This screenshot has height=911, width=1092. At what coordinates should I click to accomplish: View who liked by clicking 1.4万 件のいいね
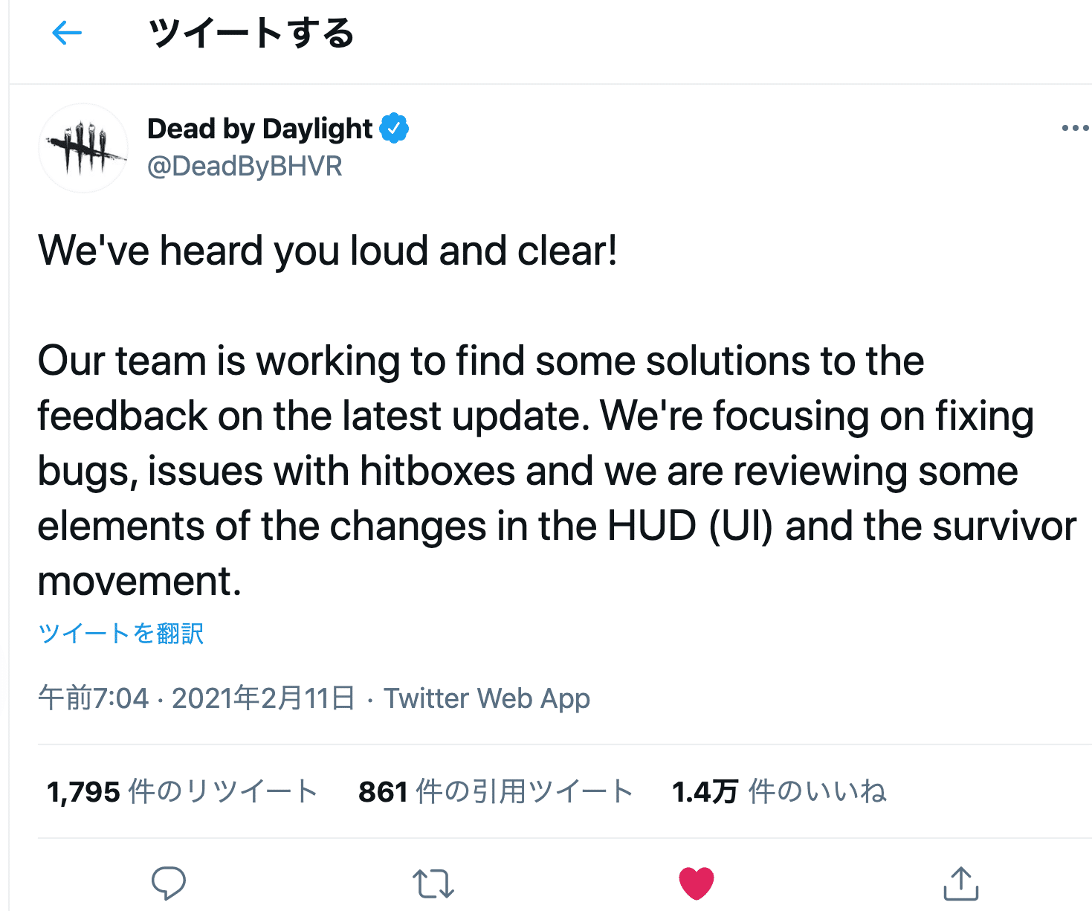click(778, 791)
